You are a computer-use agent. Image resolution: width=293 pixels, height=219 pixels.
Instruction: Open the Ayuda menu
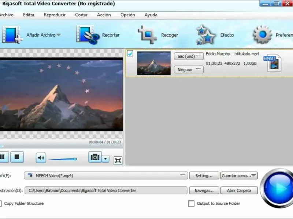pyautogui.click(x=151, y=15)
